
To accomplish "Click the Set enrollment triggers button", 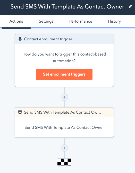I will pyautogui.click(x=64, y=74).
